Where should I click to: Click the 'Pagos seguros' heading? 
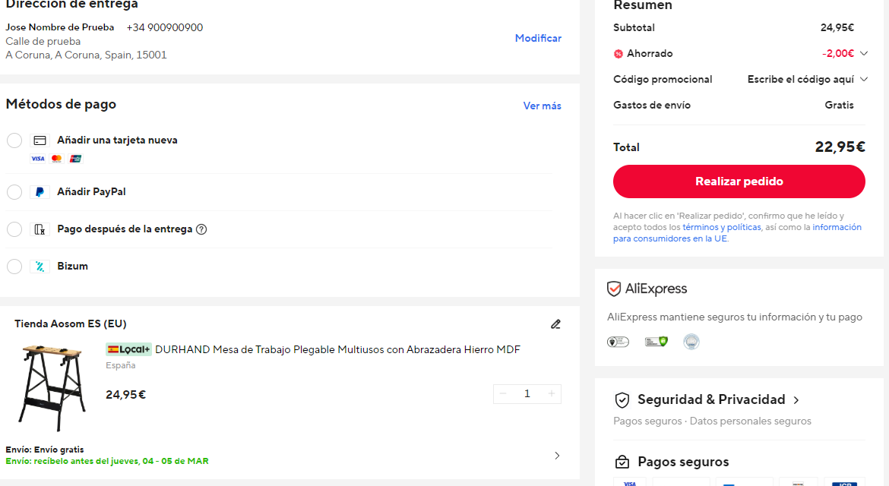pos(682,462)
